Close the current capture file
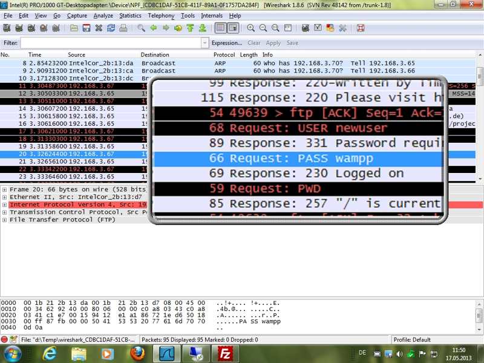The width and height of the screenshot is (484, 363). pyautogui.click(x=99, y=28)
